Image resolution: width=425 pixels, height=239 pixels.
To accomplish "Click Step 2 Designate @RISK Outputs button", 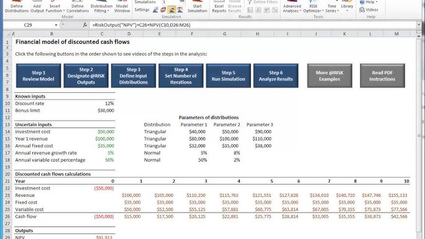I will (86, 76).
